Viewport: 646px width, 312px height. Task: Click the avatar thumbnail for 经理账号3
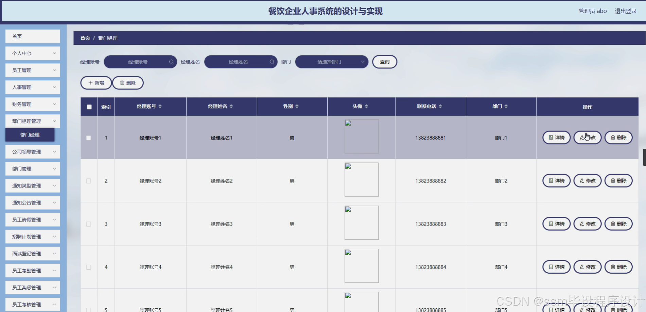(362, 222)
